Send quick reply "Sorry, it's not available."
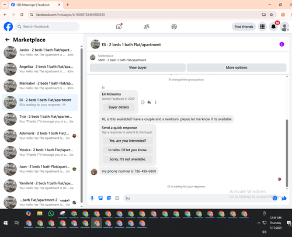Image resolution: width=292 pixels, height=237 pixels. (x=127, y=159)
